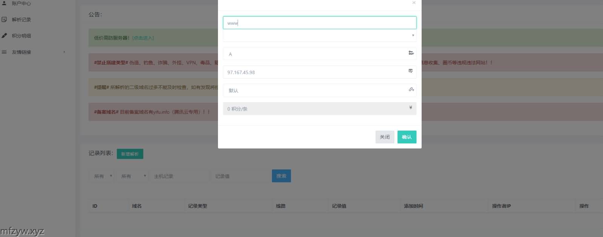Focus the host record field containing www
The image size is (603, 237).
tap(319, 23)
